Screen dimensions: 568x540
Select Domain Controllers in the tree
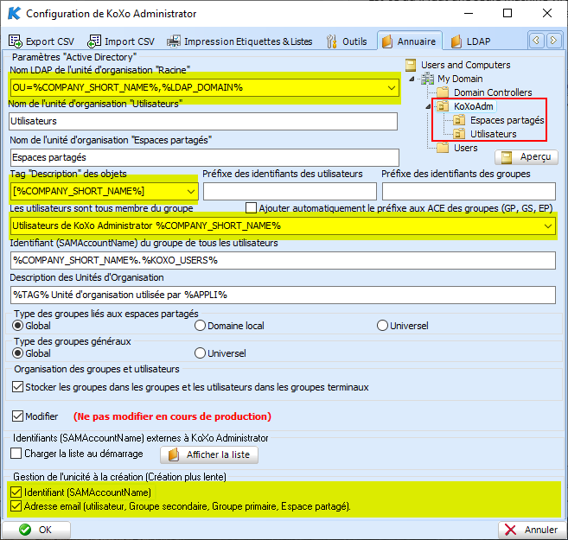[493, 92]
